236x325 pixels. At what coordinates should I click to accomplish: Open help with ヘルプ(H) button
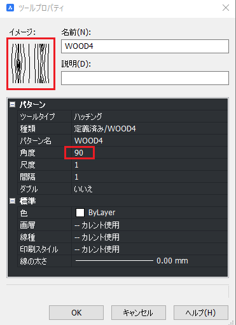coord(201,312)
